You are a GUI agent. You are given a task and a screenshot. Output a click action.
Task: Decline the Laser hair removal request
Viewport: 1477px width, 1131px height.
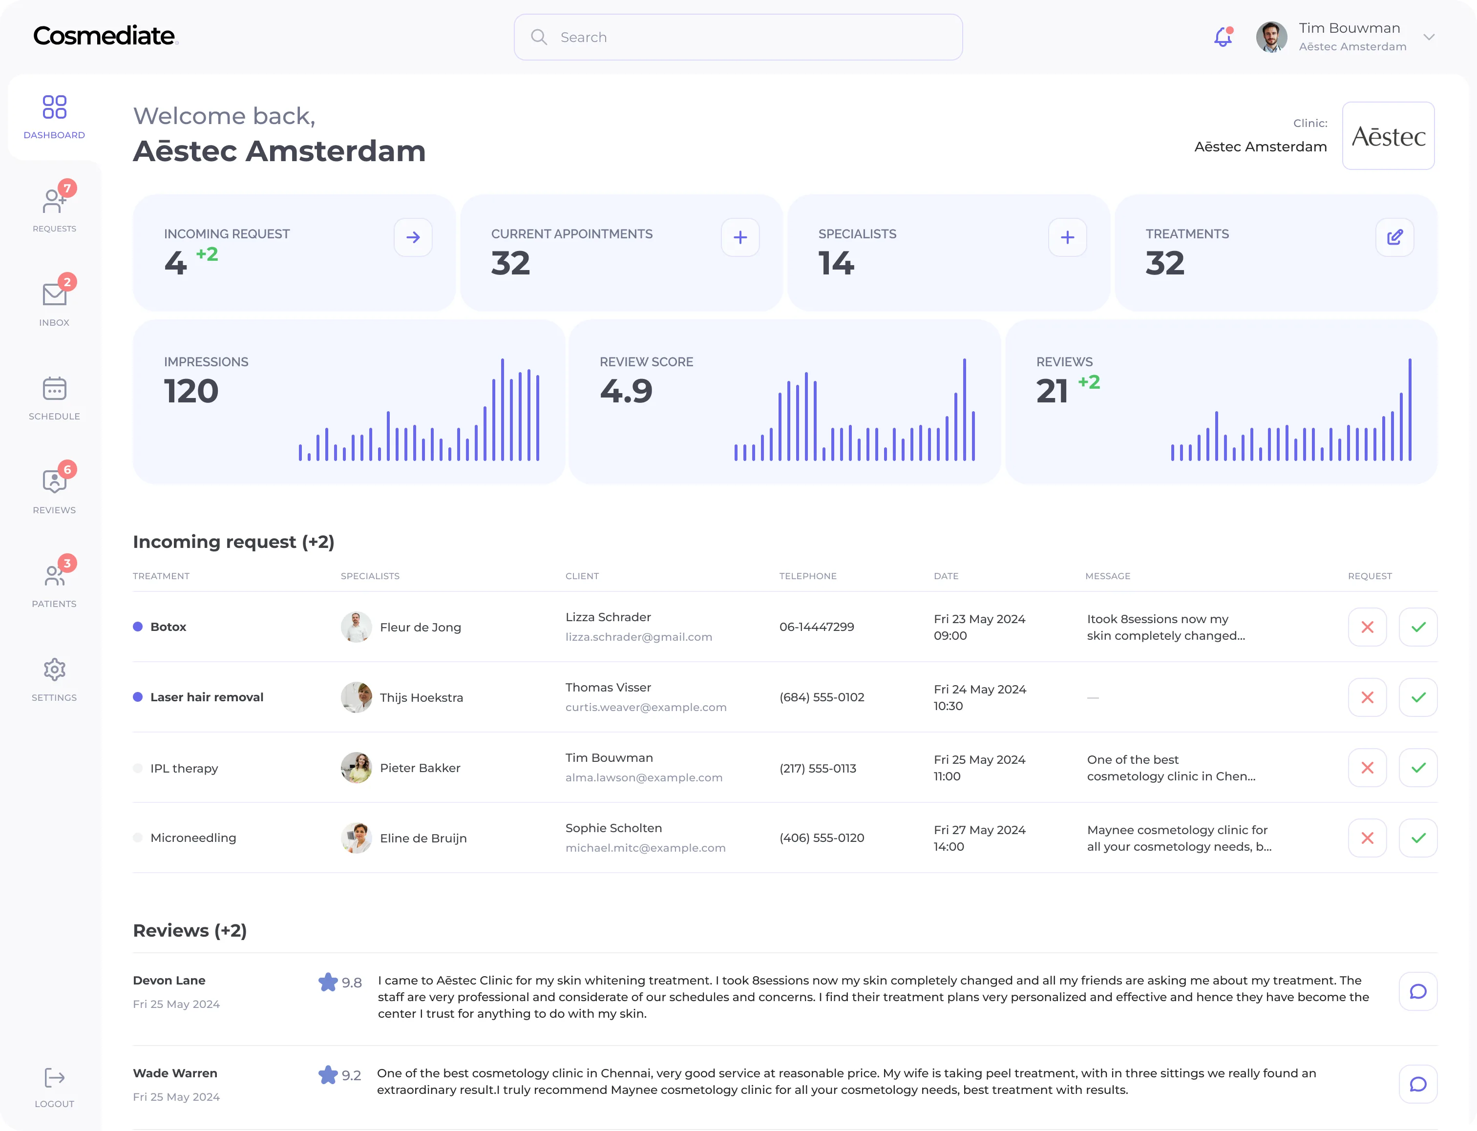coord(1367,697)
